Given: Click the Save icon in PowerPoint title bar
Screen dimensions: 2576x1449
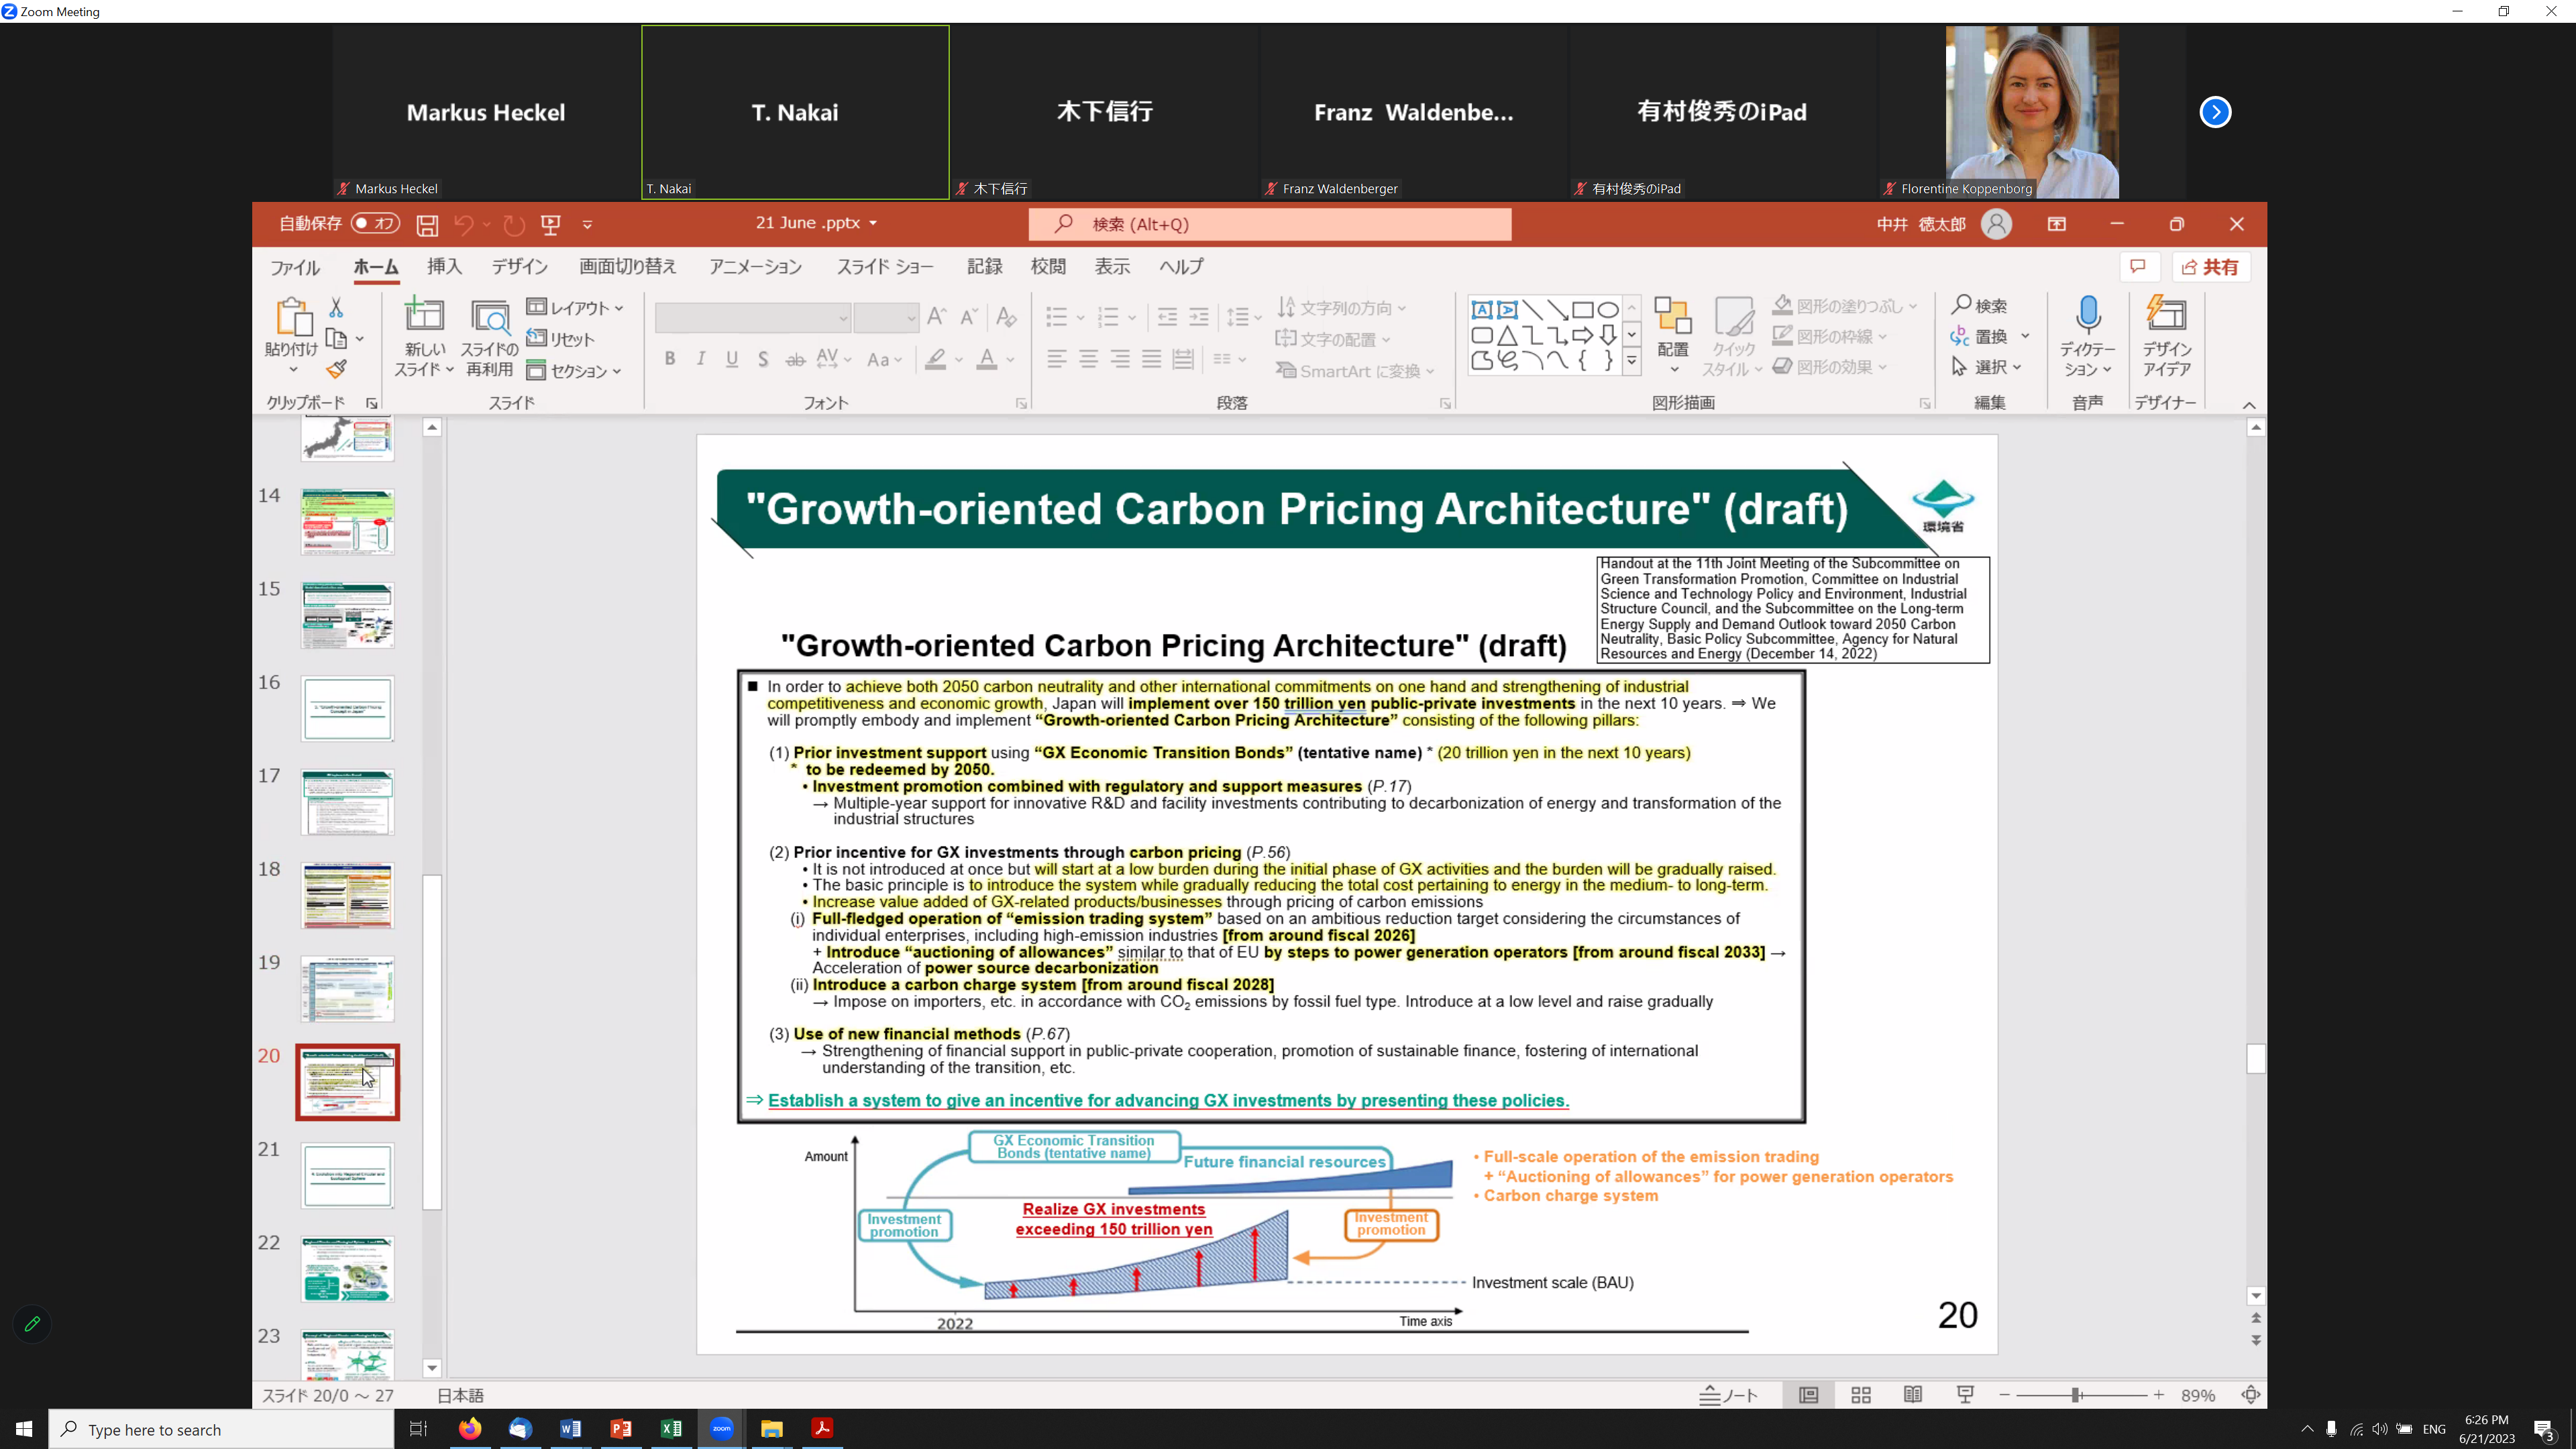Looking at the screenshot, I should pos(427,225).
